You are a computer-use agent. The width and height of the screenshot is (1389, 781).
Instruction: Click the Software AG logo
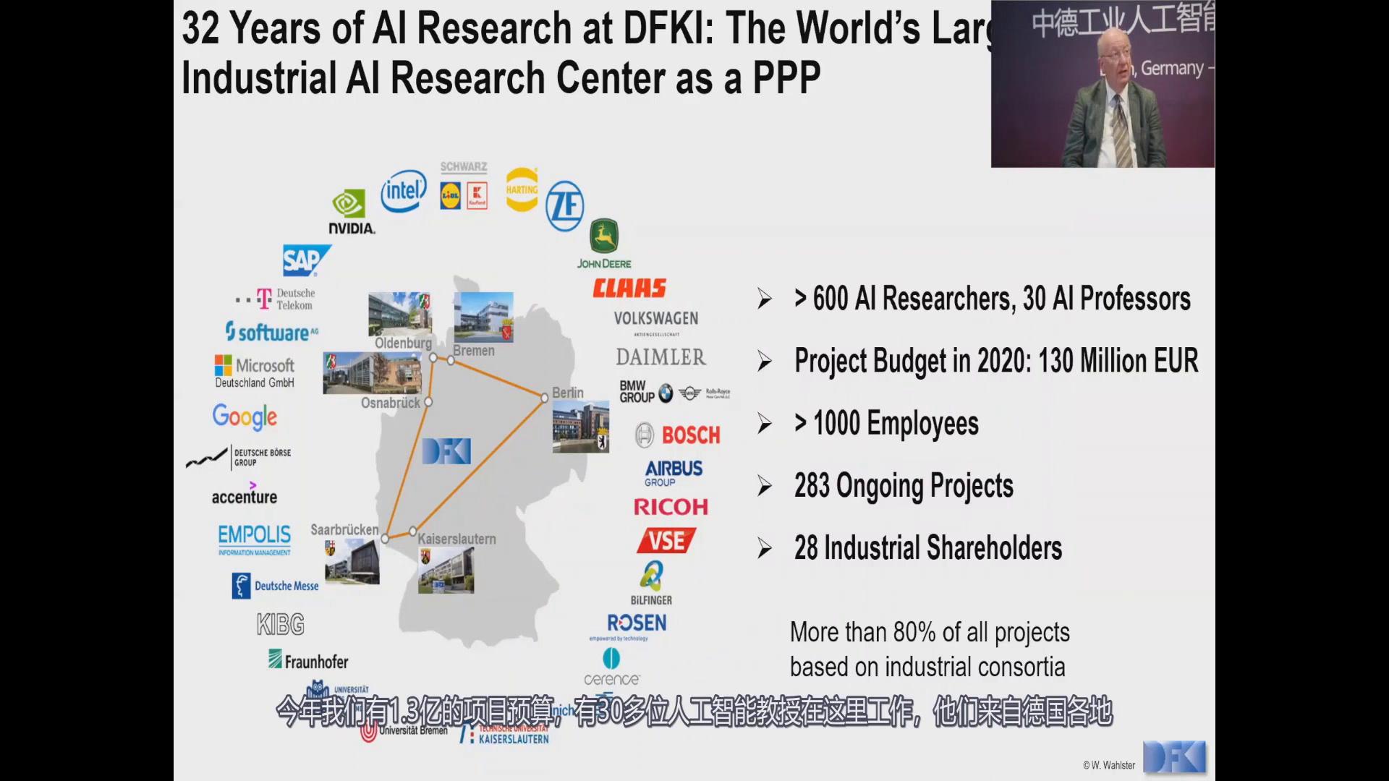pyautogui.click(x=271, y=332)
